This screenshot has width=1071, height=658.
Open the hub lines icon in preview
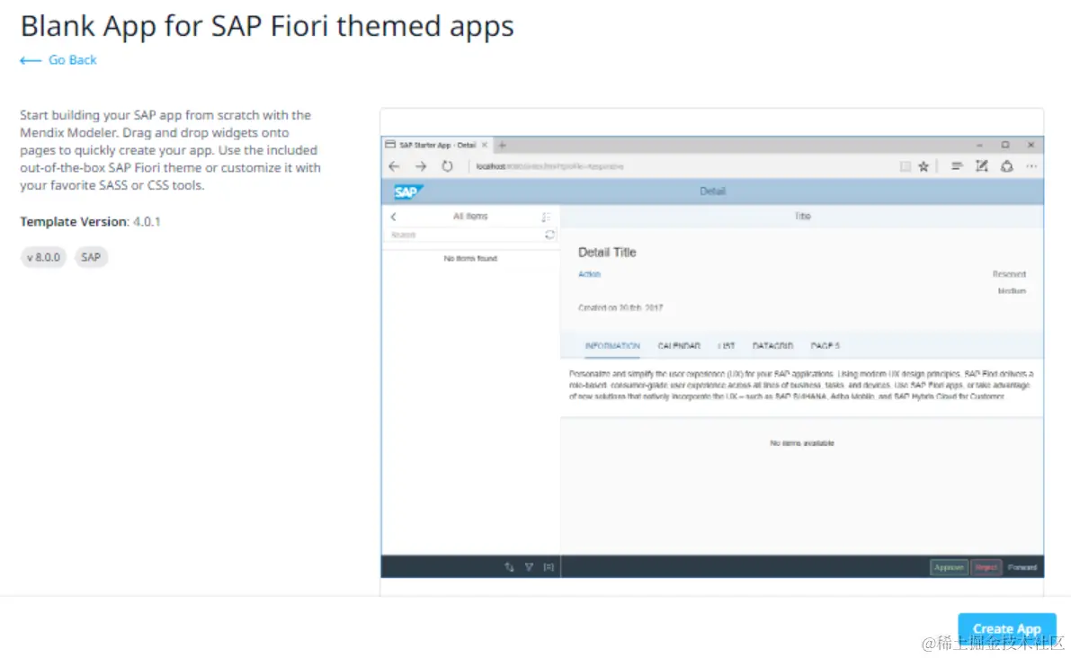pyautogui.click(x=956, y=166)
